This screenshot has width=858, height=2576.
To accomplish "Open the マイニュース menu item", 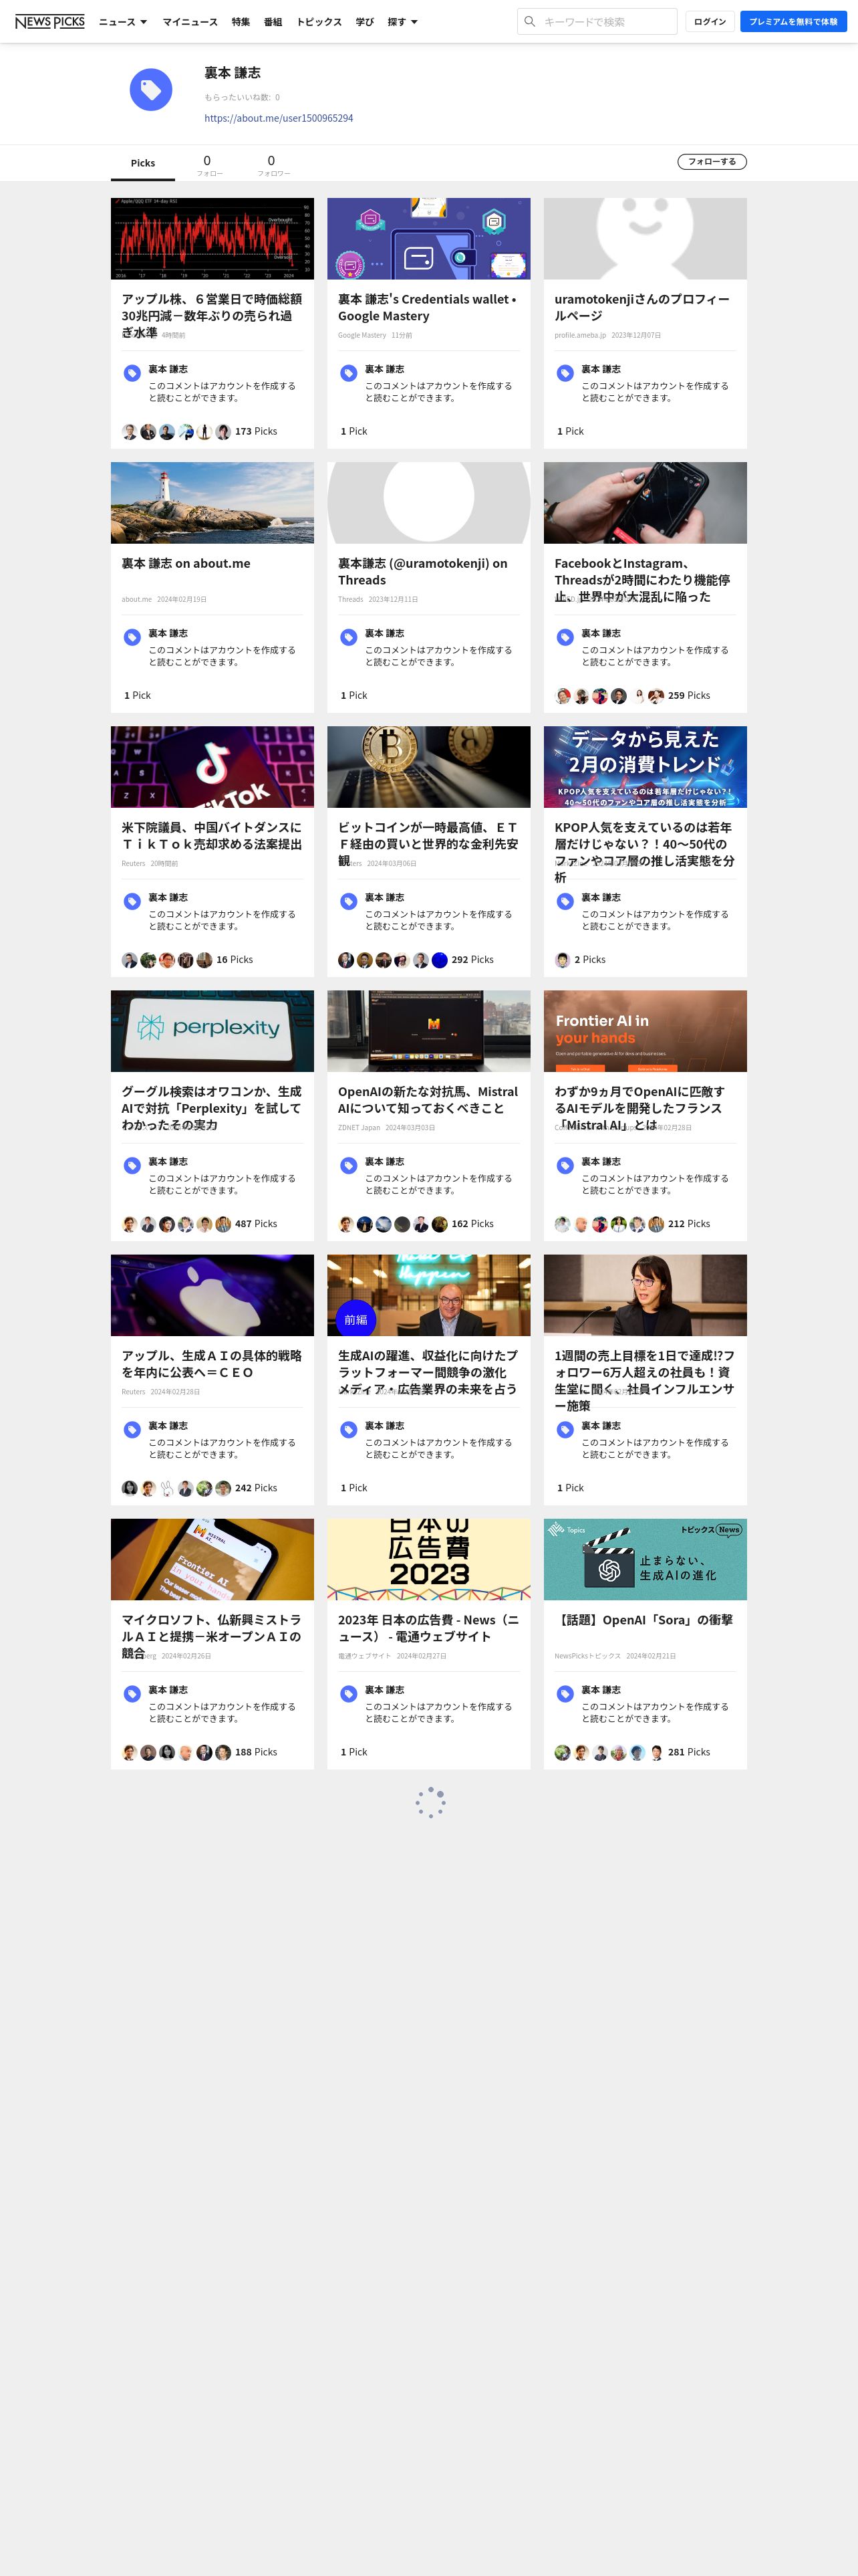I will point(190,22).
